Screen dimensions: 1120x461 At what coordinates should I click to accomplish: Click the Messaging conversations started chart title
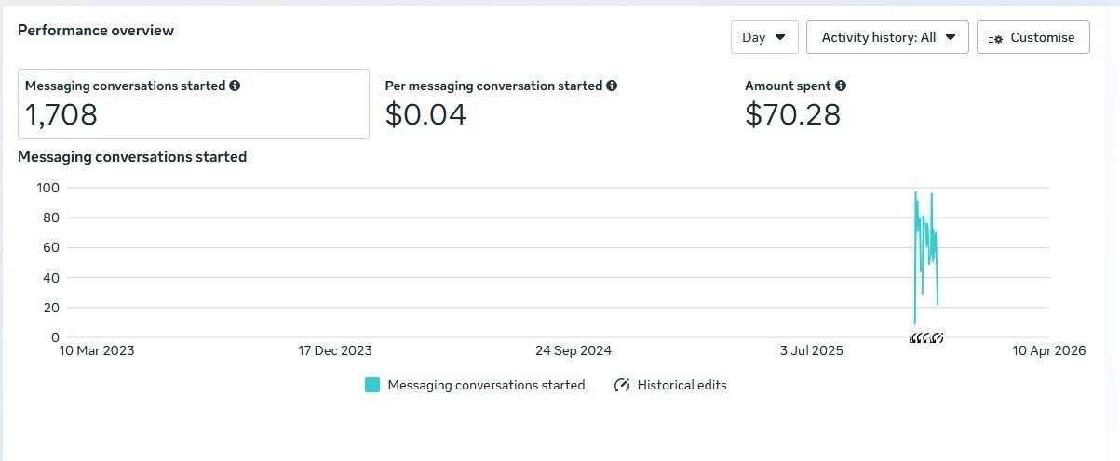click(132, 157)
